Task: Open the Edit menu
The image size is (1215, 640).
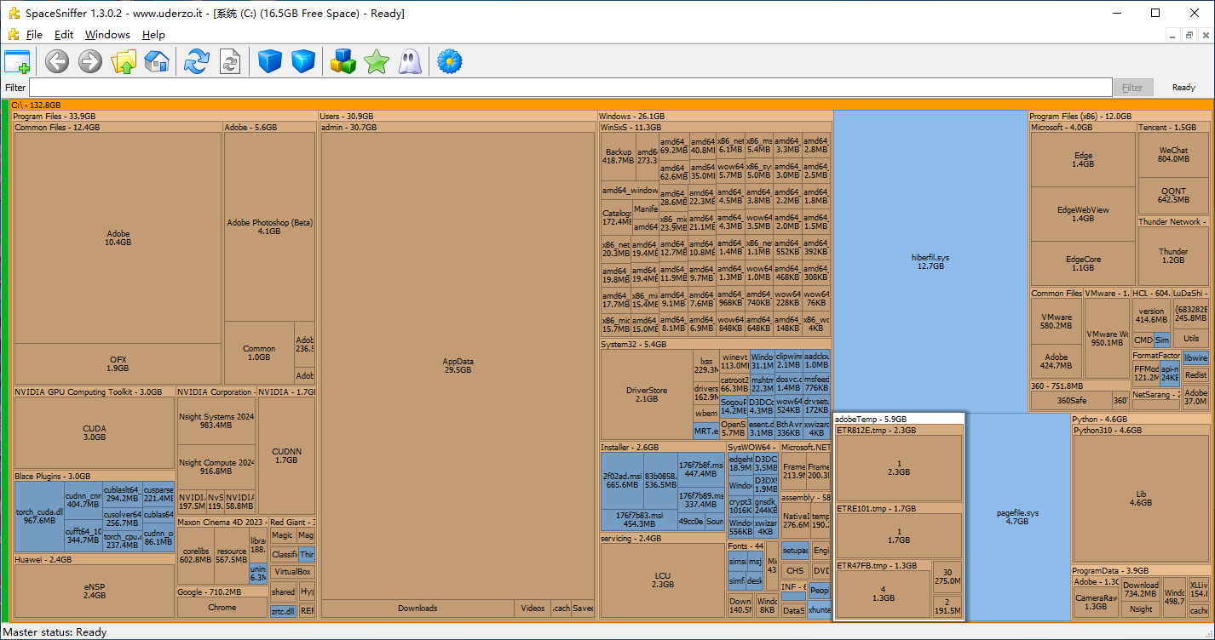Action: tap(64, 35)
